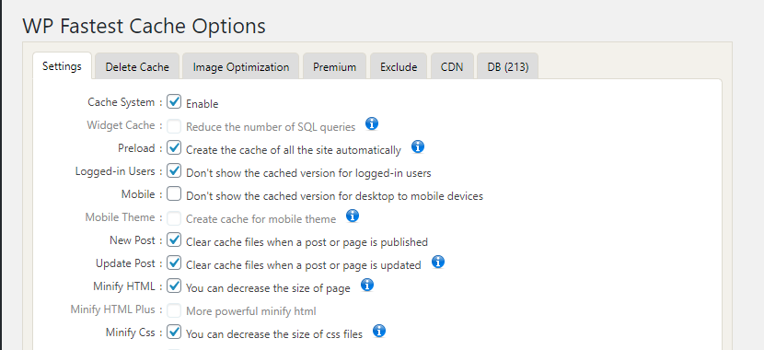
Task: Uncheck the New Post clear cache checkbox
Action: 174,240
